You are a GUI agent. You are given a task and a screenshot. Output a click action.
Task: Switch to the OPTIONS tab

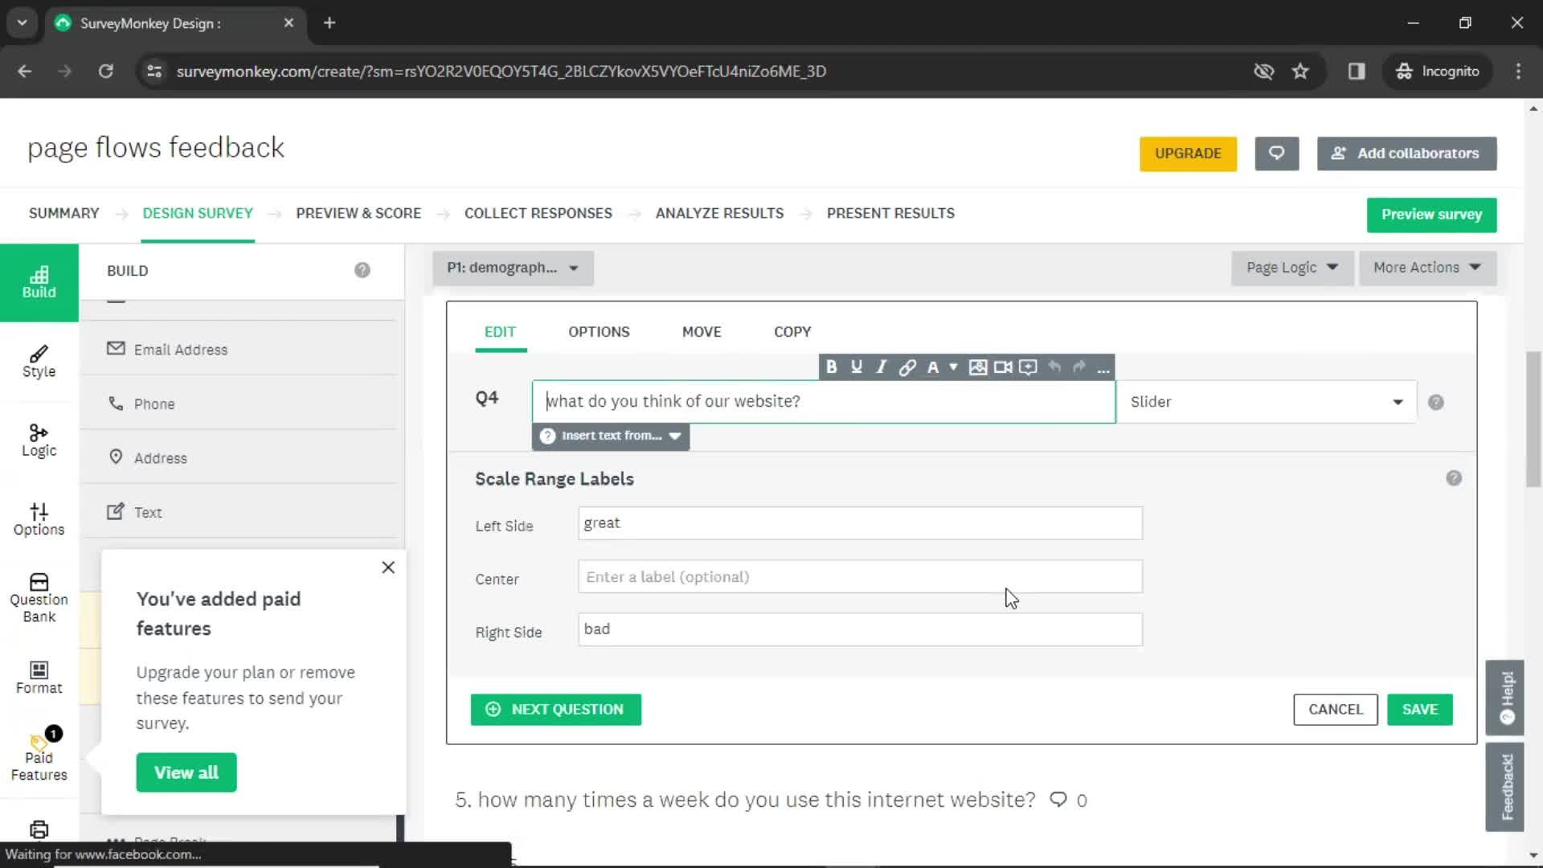(599, 330)
